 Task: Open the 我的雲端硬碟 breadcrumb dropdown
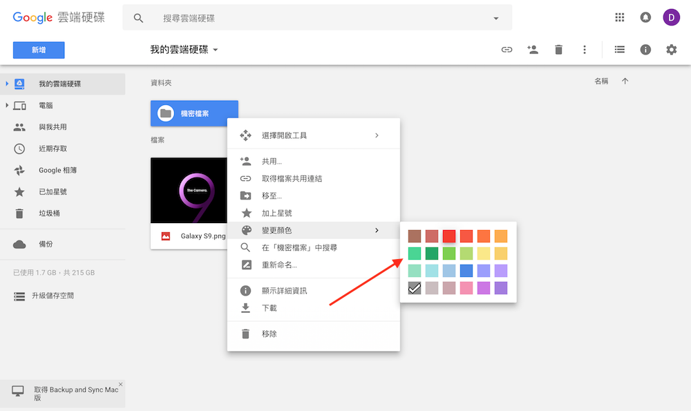pyautogui.click(x=214, y=49)
